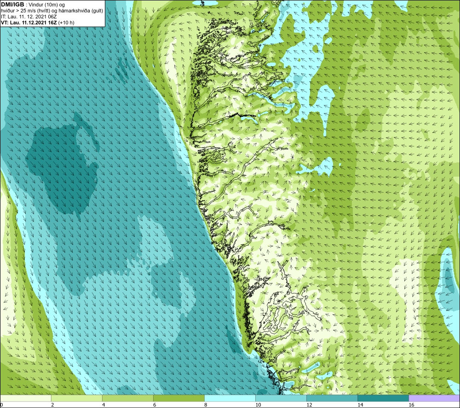The width and height of the screenshot is (460, 408).
Task: Click the purple legend swatch above 16
Action: [434, 398]
